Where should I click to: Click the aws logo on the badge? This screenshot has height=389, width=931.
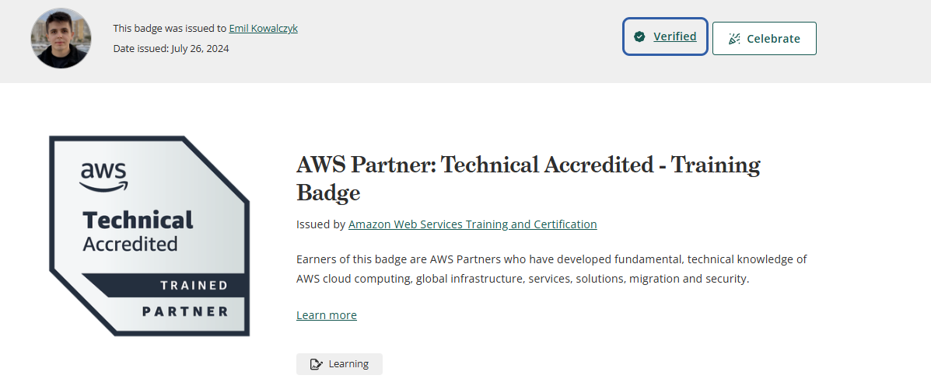click(x=103, y=175)
